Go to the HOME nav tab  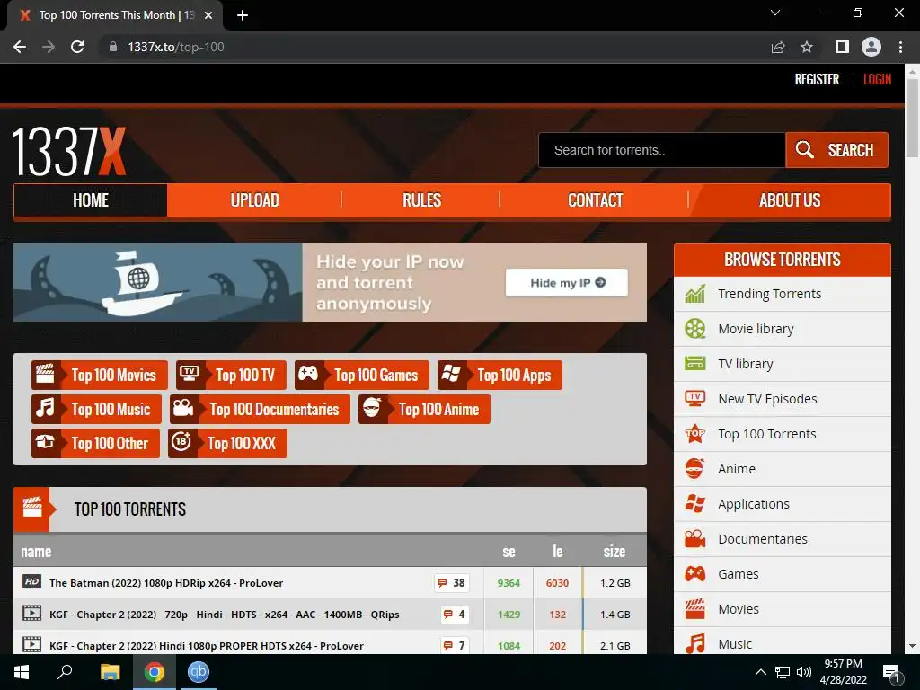point(91,200)
